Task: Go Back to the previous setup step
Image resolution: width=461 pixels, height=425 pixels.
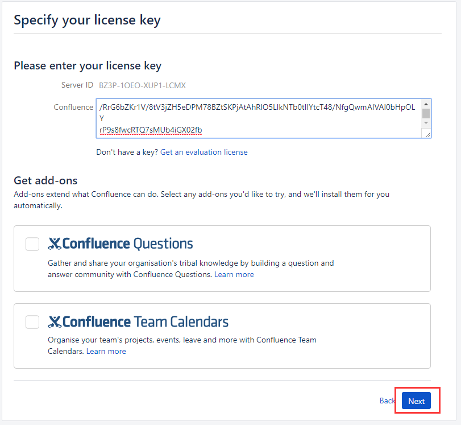Action: coord(387,401)
